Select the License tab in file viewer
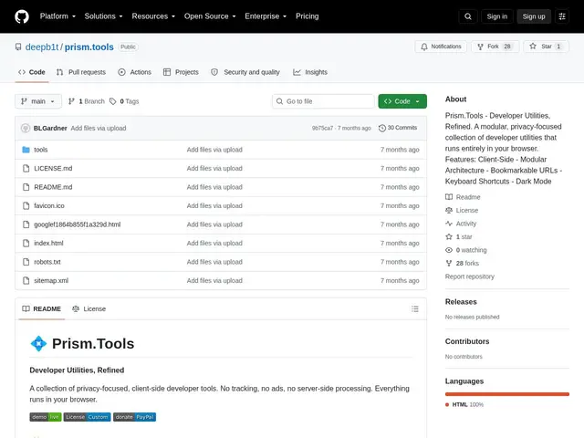Screen dimensions: 584x438 (89, 308)
